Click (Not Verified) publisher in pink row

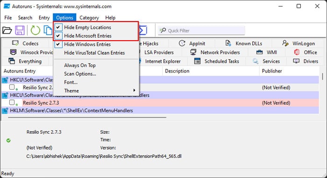click(x=276, y=103)
